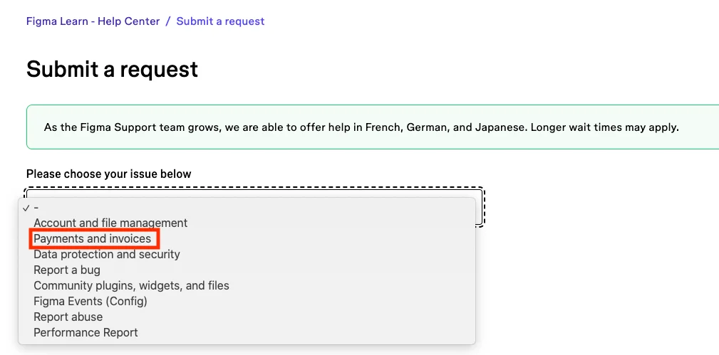Choose the Report abuse option
The width and height of the screenshot is (719, 355).
(68, 317)
